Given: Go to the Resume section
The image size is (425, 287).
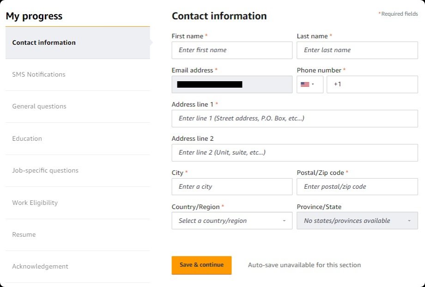Looking at the screenshot, I should click(24, 234).
